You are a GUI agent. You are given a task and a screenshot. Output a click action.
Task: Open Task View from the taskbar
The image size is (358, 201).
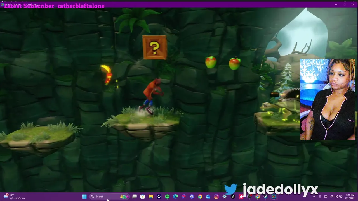click(x=135, y=197)
